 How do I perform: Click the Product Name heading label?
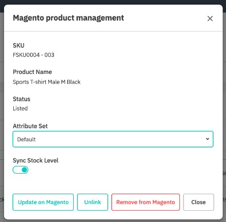point(32,72)
